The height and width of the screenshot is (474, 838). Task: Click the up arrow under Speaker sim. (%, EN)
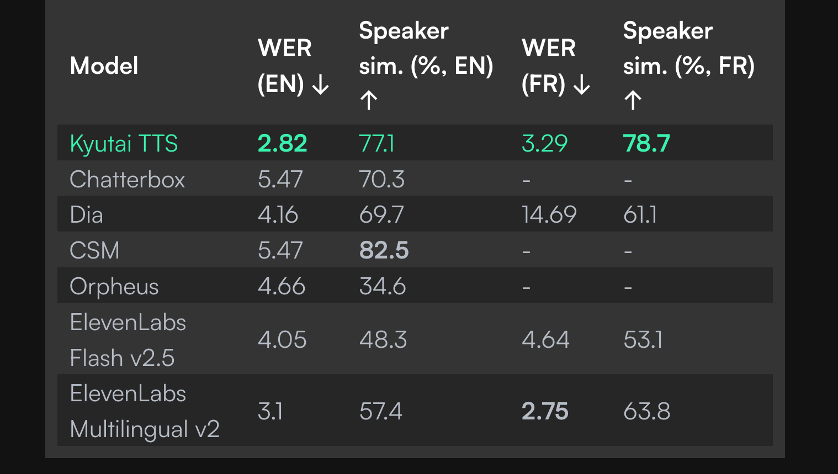369,100
